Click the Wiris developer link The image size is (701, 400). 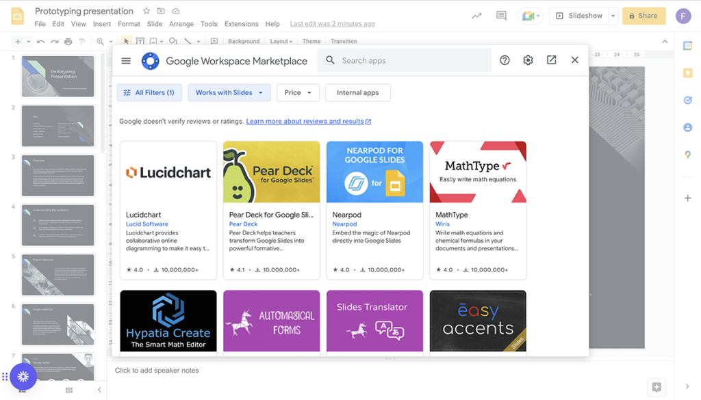443,224
